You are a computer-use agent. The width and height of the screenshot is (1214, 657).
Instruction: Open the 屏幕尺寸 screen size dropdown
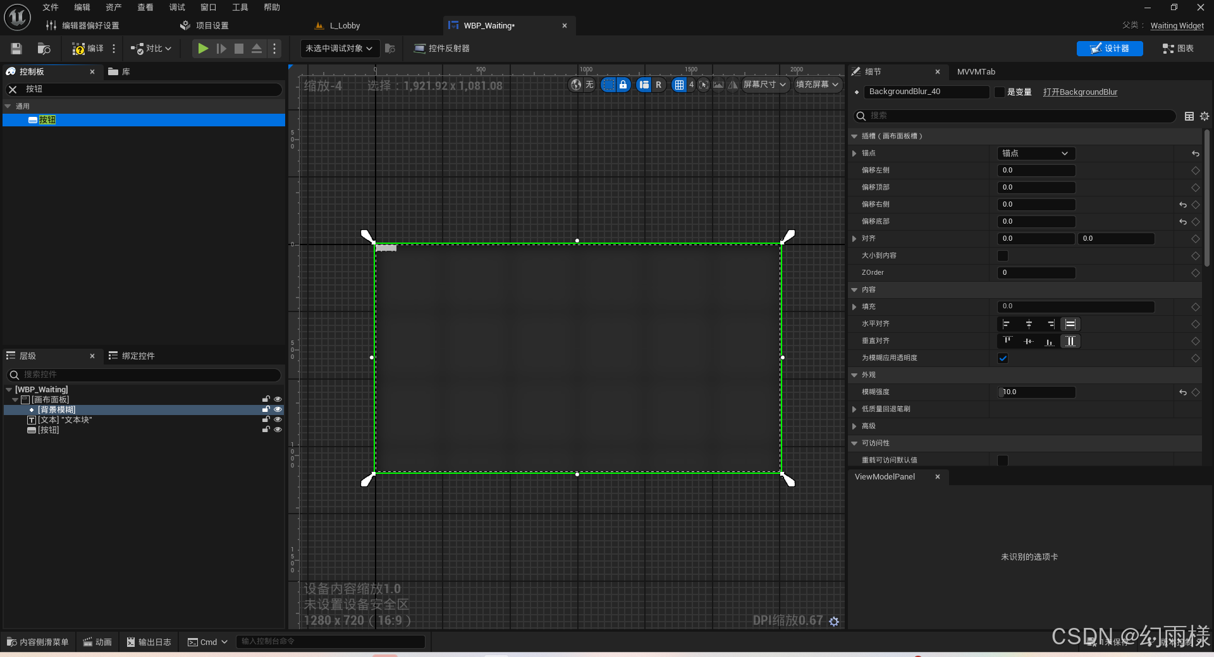[764, 85]
